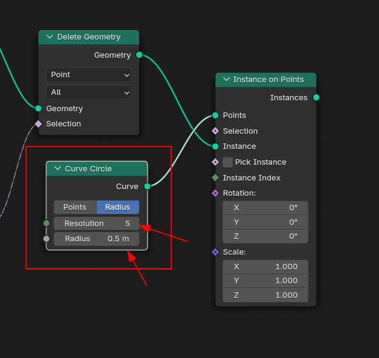Click the Rotation input socket
Viewport: 379px width, 358px height.
[x=216, y=193]
